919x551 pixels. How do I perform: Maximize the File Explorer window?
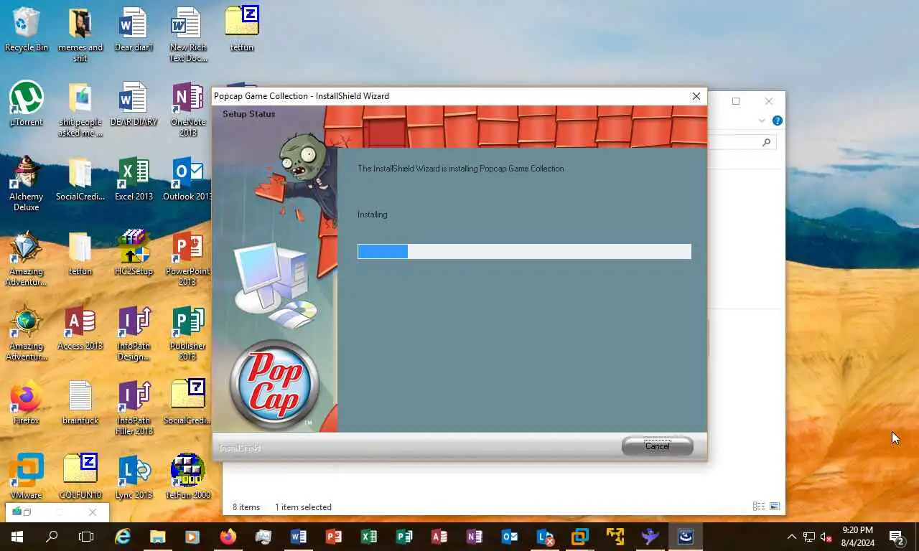[x=735, y=101]
